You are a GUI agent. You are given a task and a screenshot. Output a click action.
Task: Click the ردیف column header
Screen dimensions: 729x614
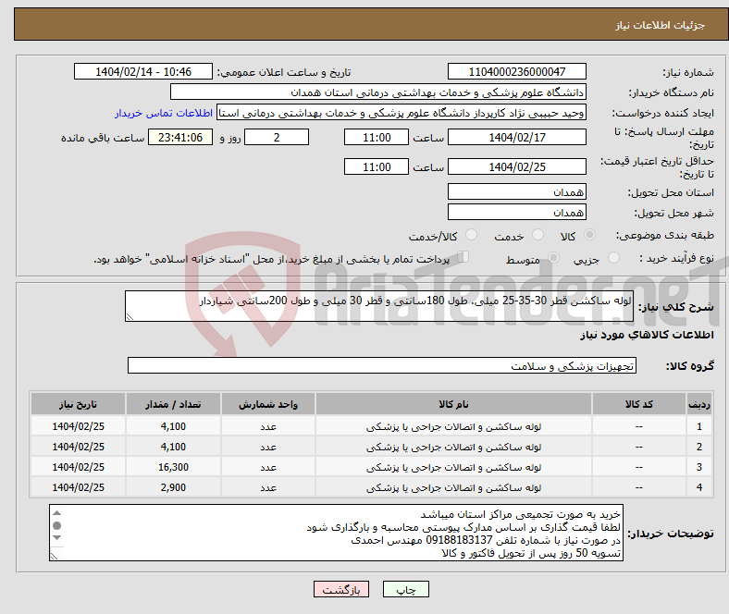pyautogui.click(x=698, y=404)
